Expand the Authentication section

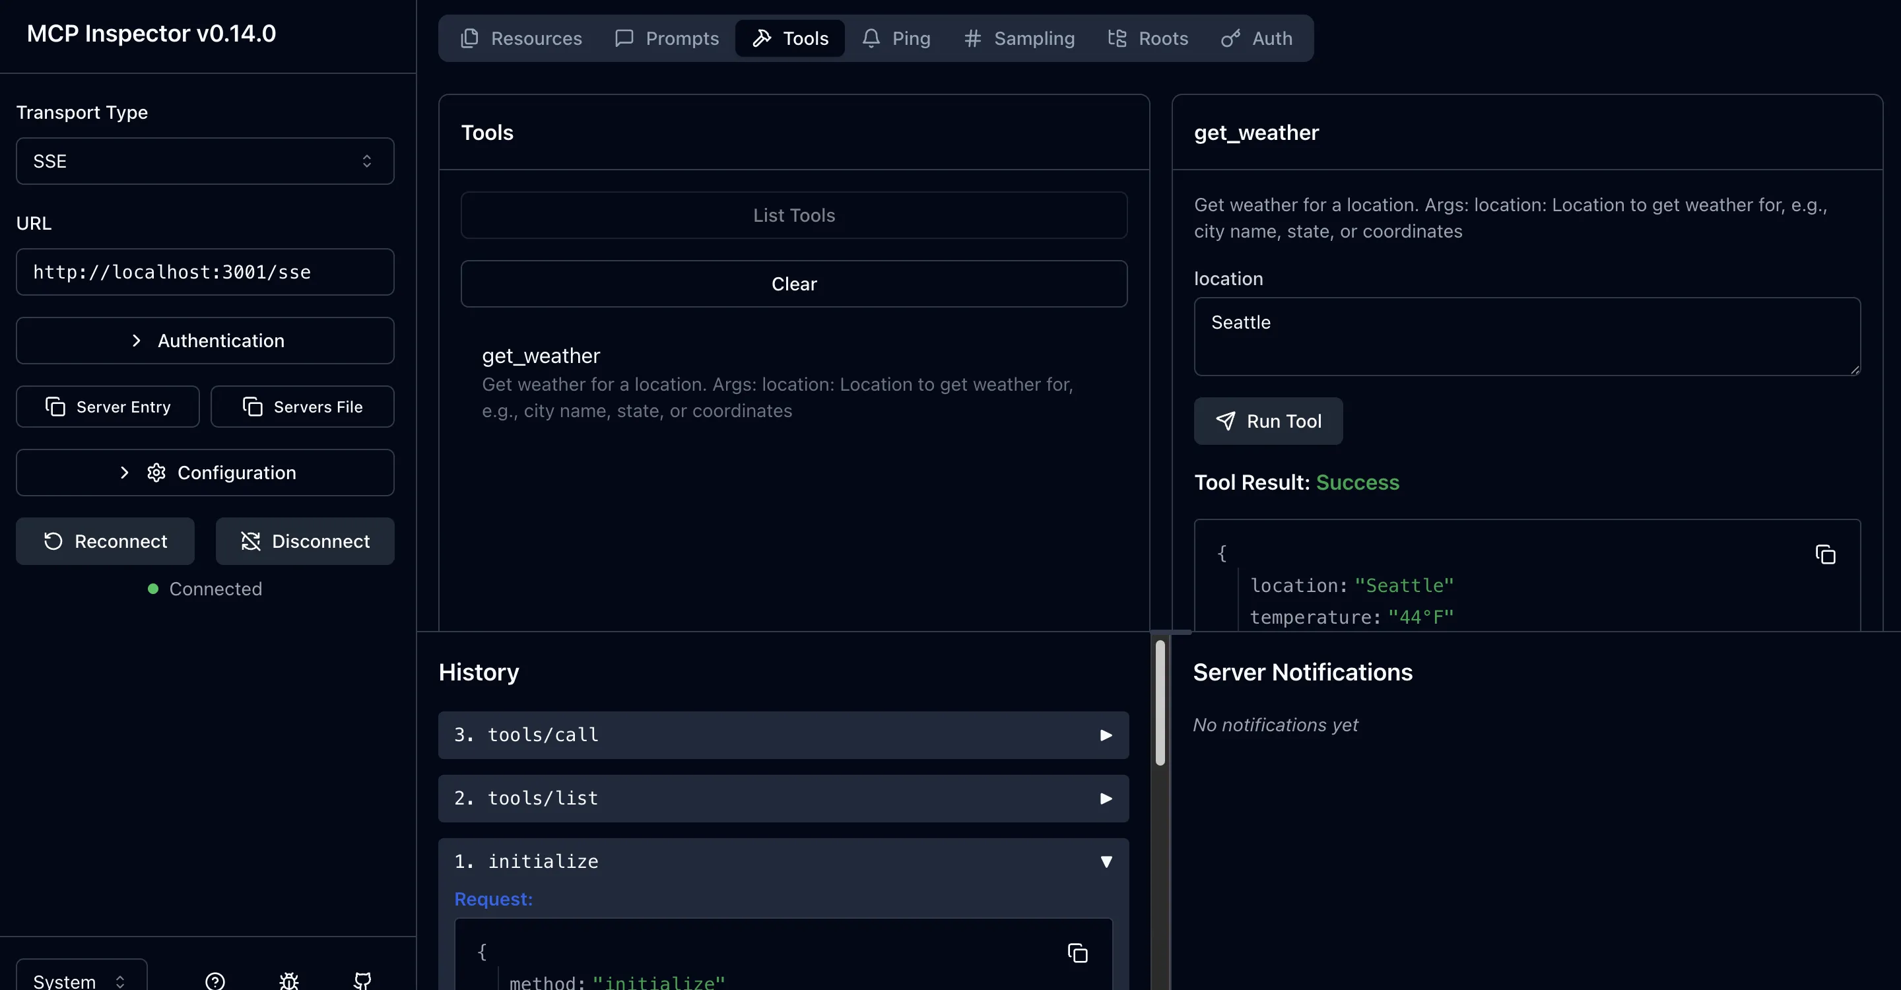tap(205, 341)
